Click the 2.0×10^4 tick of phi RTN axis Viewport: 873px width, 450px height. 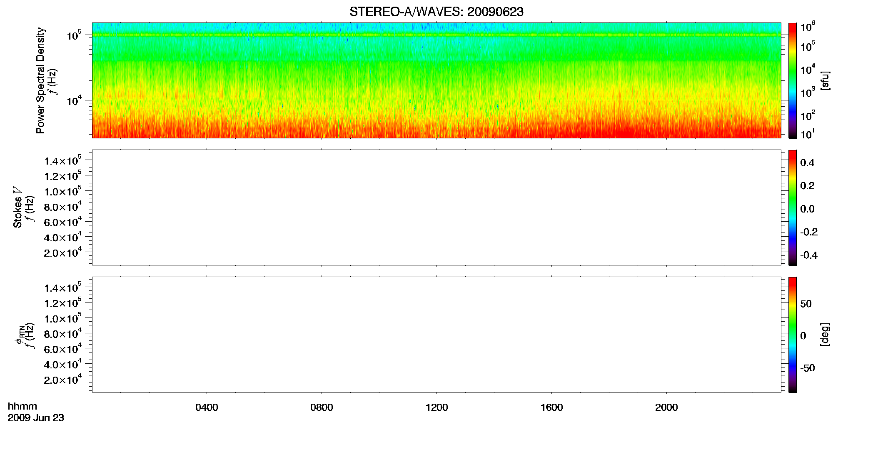[62, 379]
